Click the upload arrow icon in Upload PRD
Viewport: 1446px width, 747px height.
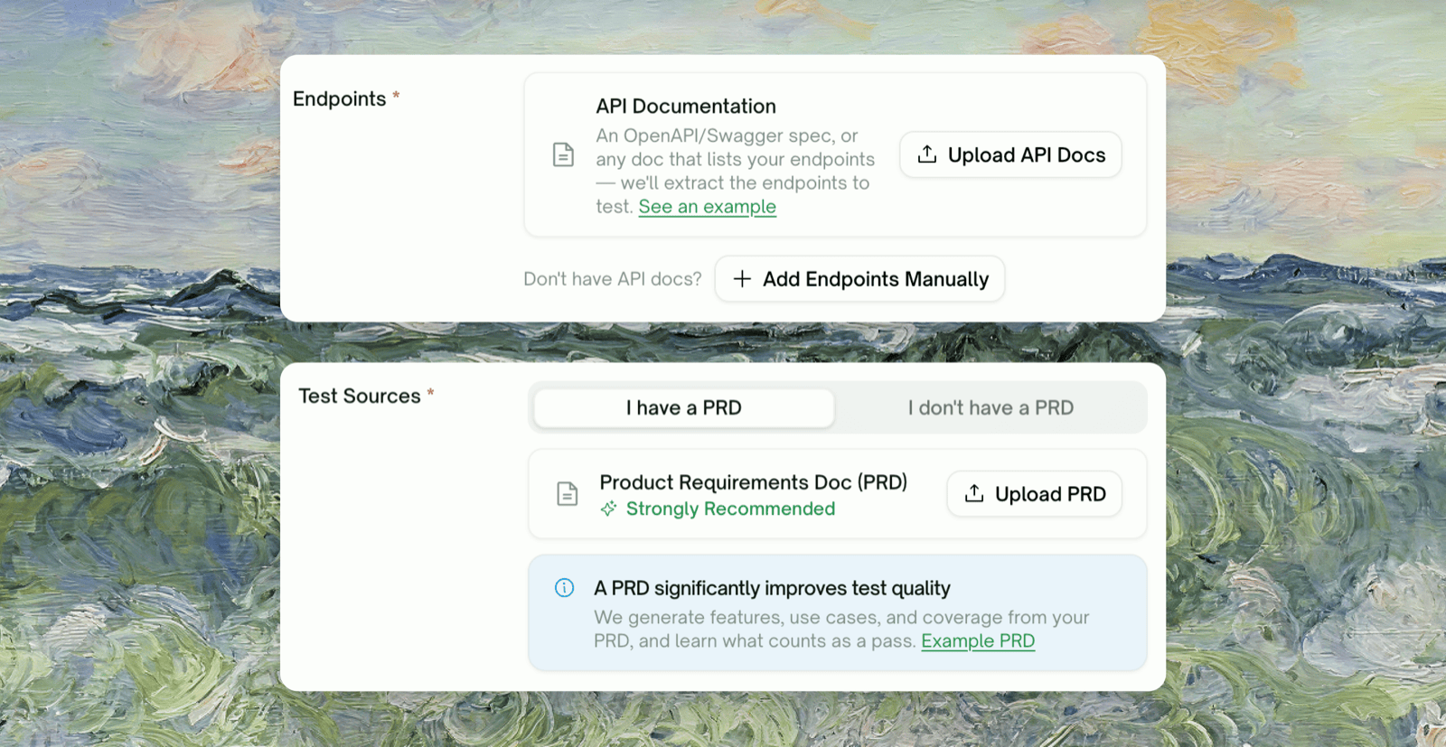[974, 493]
